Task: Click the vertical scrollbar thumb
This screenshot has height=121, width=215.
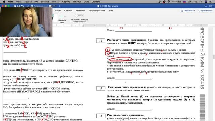Action: (214, 57)
